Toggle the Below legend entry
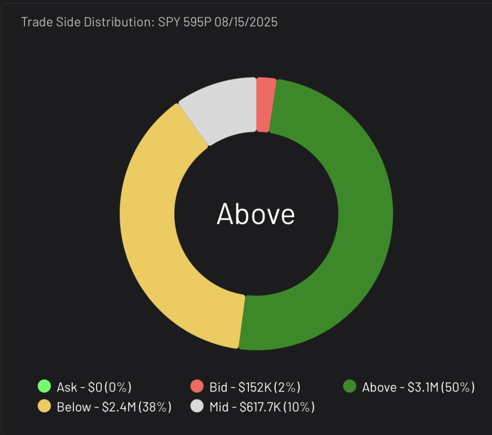 (104, 407)
